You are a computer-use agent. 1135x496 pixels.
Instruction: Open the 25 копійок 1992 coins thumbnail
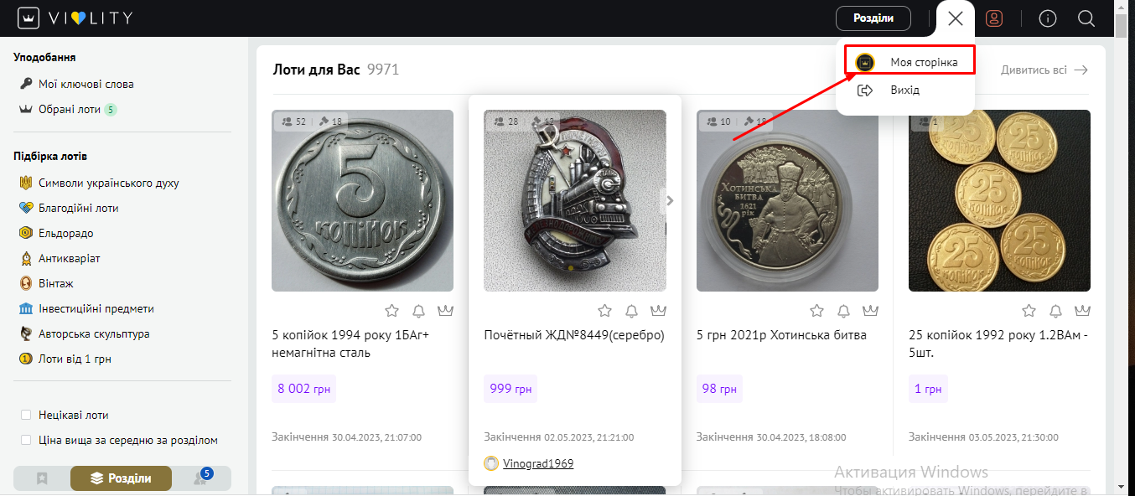tap(999, 200)
